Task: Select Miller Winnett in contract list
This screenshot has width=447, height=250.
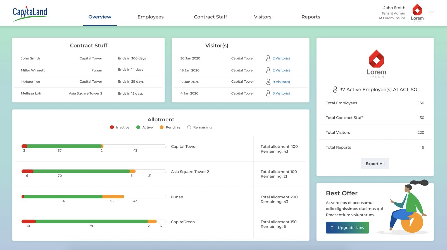Action: pos(33,70)
